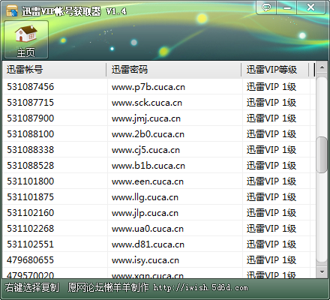Click the 右键选择复制 status bar hint

pyautogui.click(x=32, y=287)
